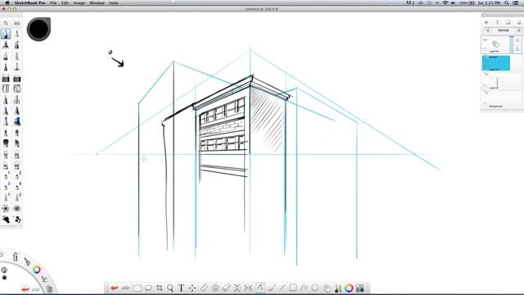524x295 pixels.
Task: Choose the Polyline draw style
Action: [304, 288]
